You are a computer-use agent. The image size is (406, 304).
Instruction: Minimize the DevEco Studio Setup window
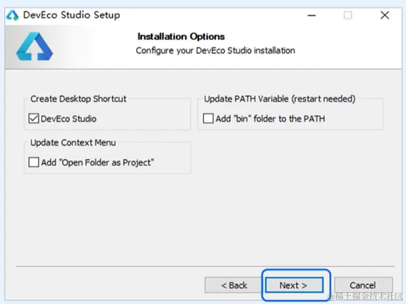[x=308, y=15]
